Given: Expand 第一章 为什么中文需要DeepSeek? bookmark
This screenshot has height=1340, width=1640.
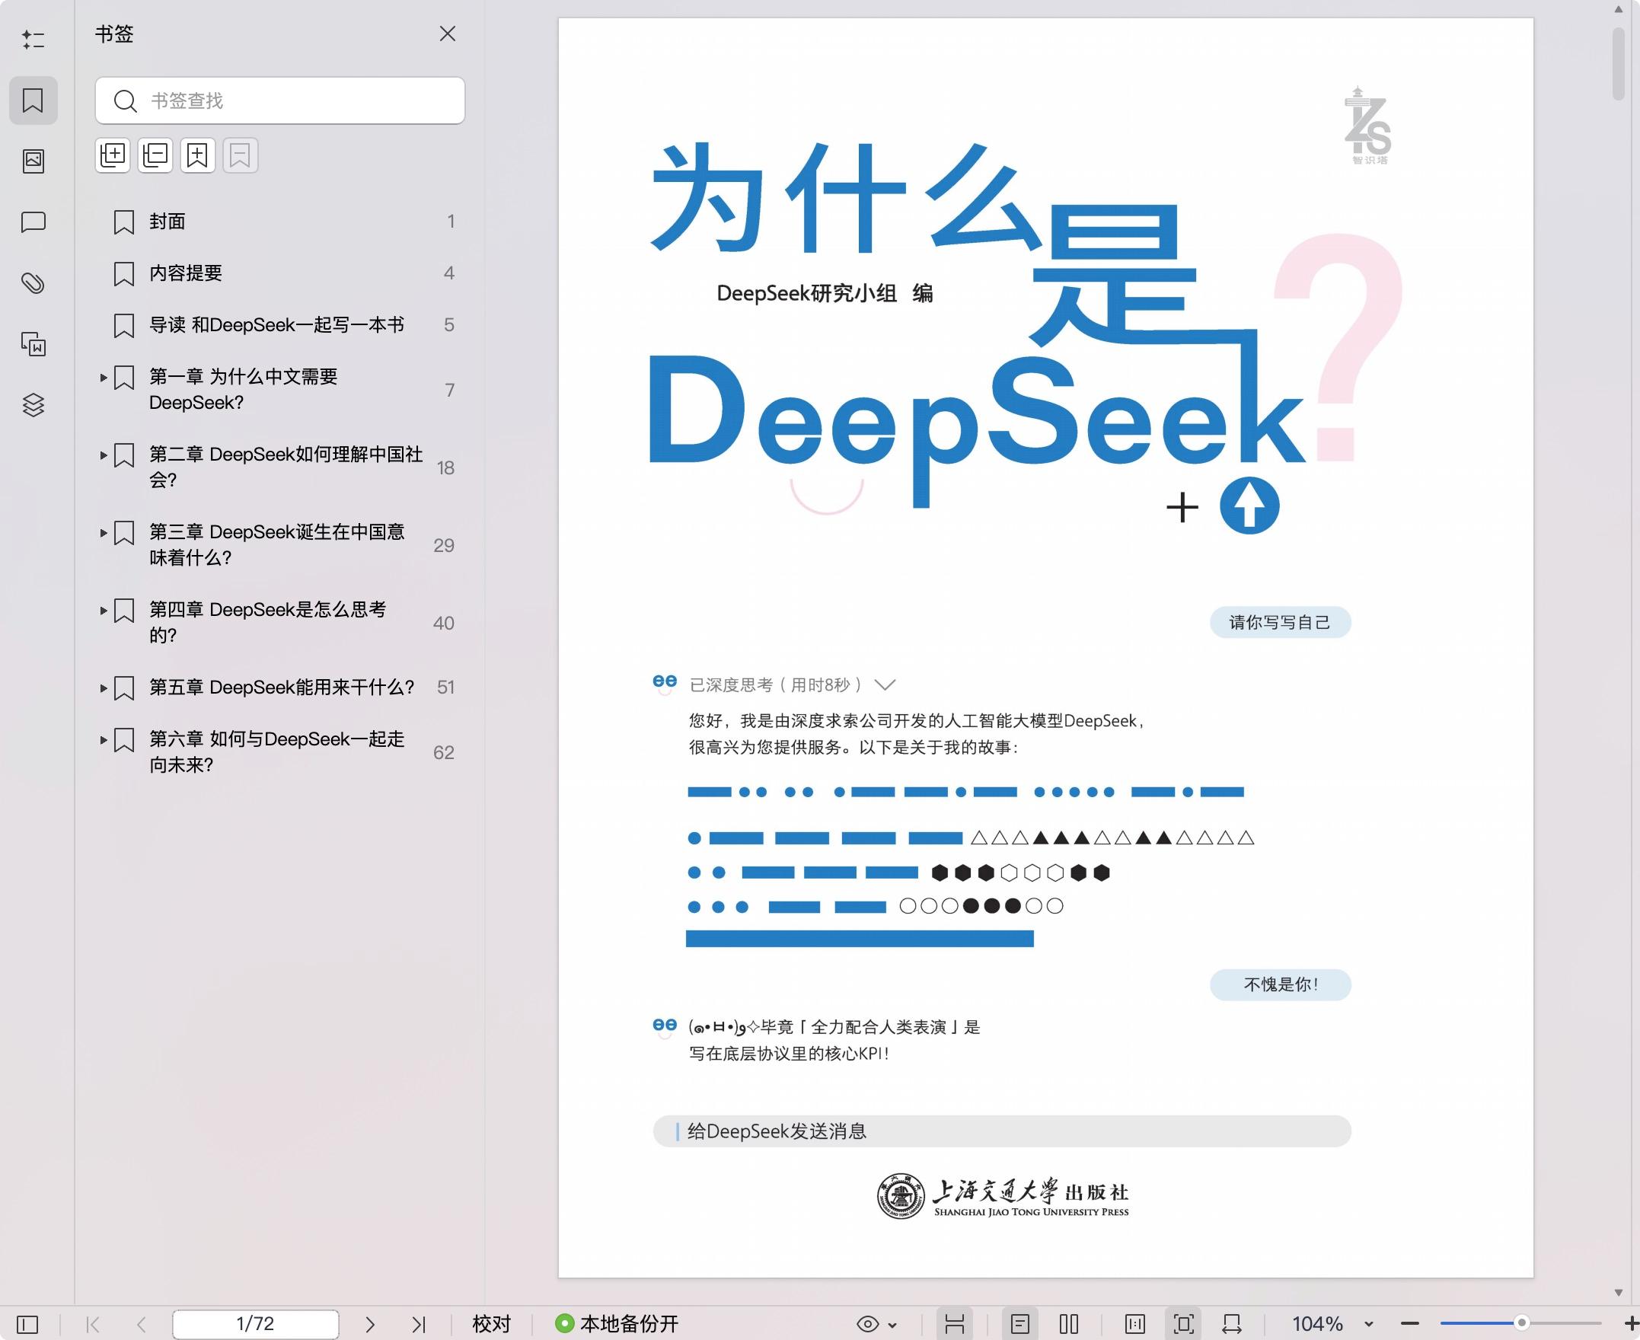Looking at the screenshot, I should pyautogui.click(x=104, y=378).
